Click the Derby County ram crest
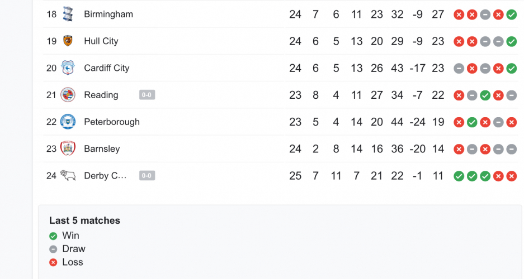The width and height of the screenshot is (524, 279). [68, 176]
